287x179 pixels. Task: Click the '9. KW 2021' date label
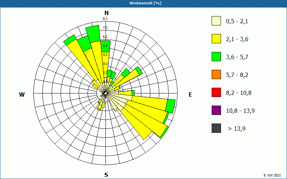[x=272, y=175]
